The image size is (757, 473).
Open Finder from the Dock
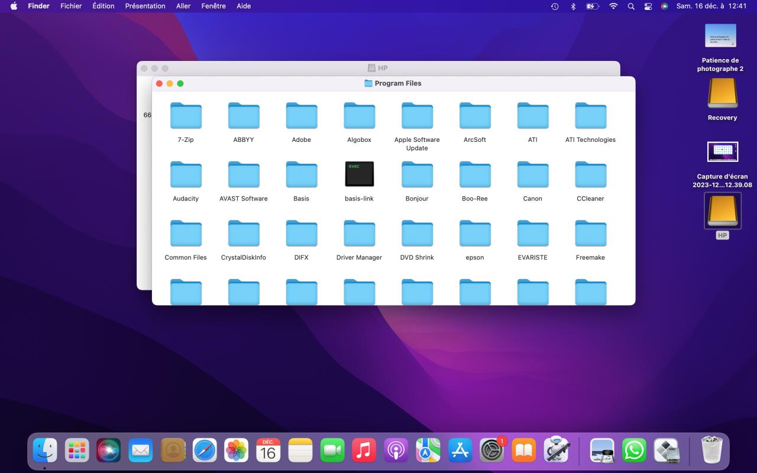coord(45,451)
